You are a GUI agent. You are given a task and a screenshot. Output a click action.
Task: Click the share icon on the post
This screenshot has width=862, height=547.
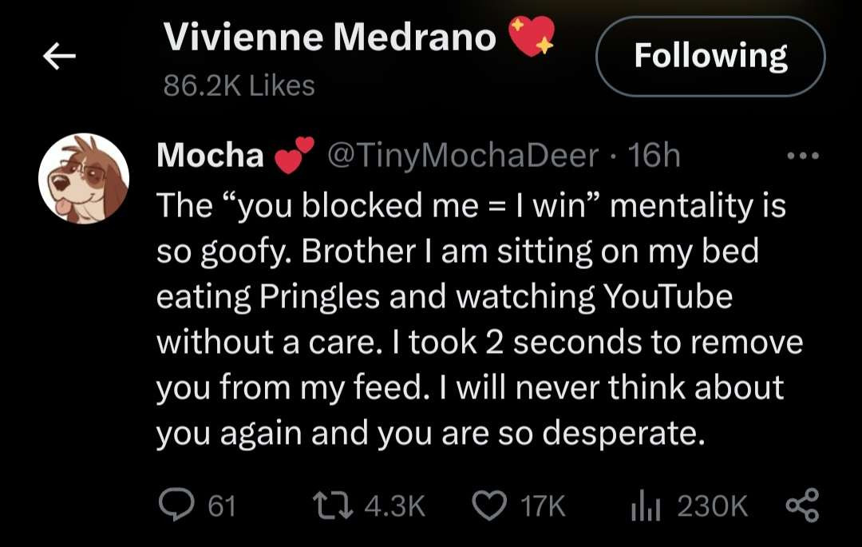pyautogui.click(x=802, y=505)
